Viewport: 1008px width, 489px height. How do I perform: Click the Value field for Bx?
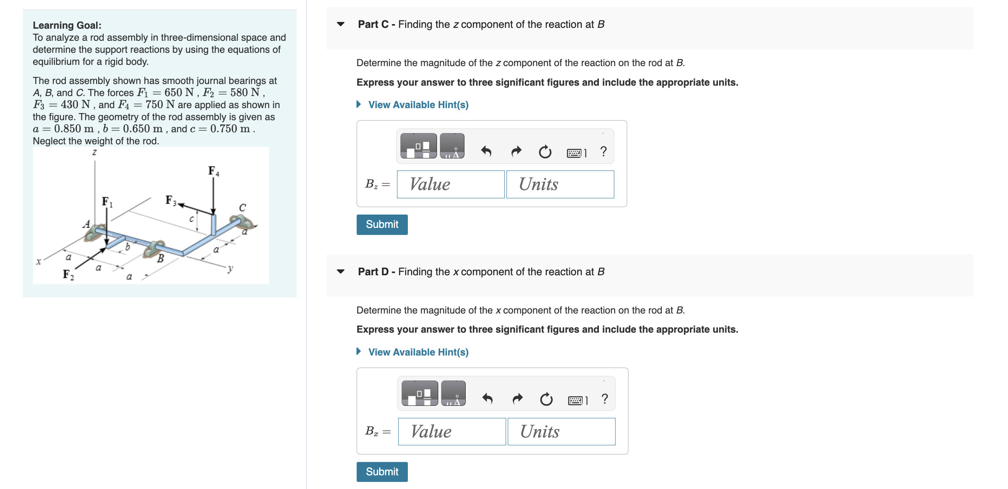(x=452, y=432)
